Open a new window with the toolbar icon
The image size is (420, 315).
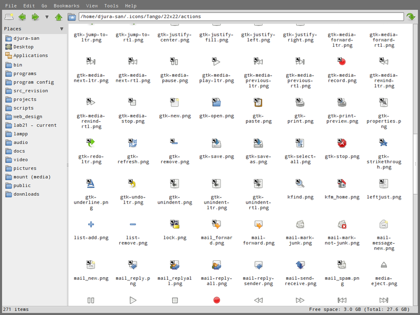coord(8,16)
